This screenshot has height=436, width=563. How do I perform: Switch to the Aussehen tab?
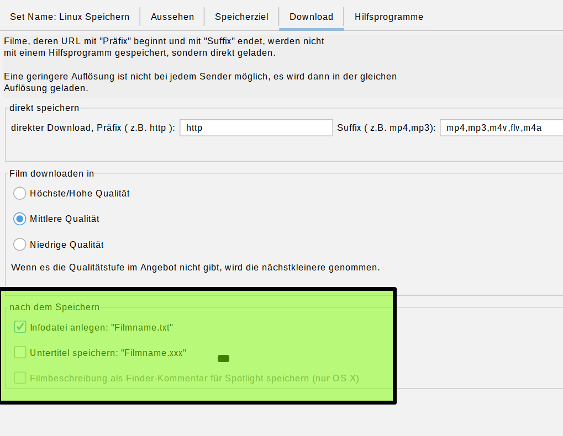pos(172,17)
